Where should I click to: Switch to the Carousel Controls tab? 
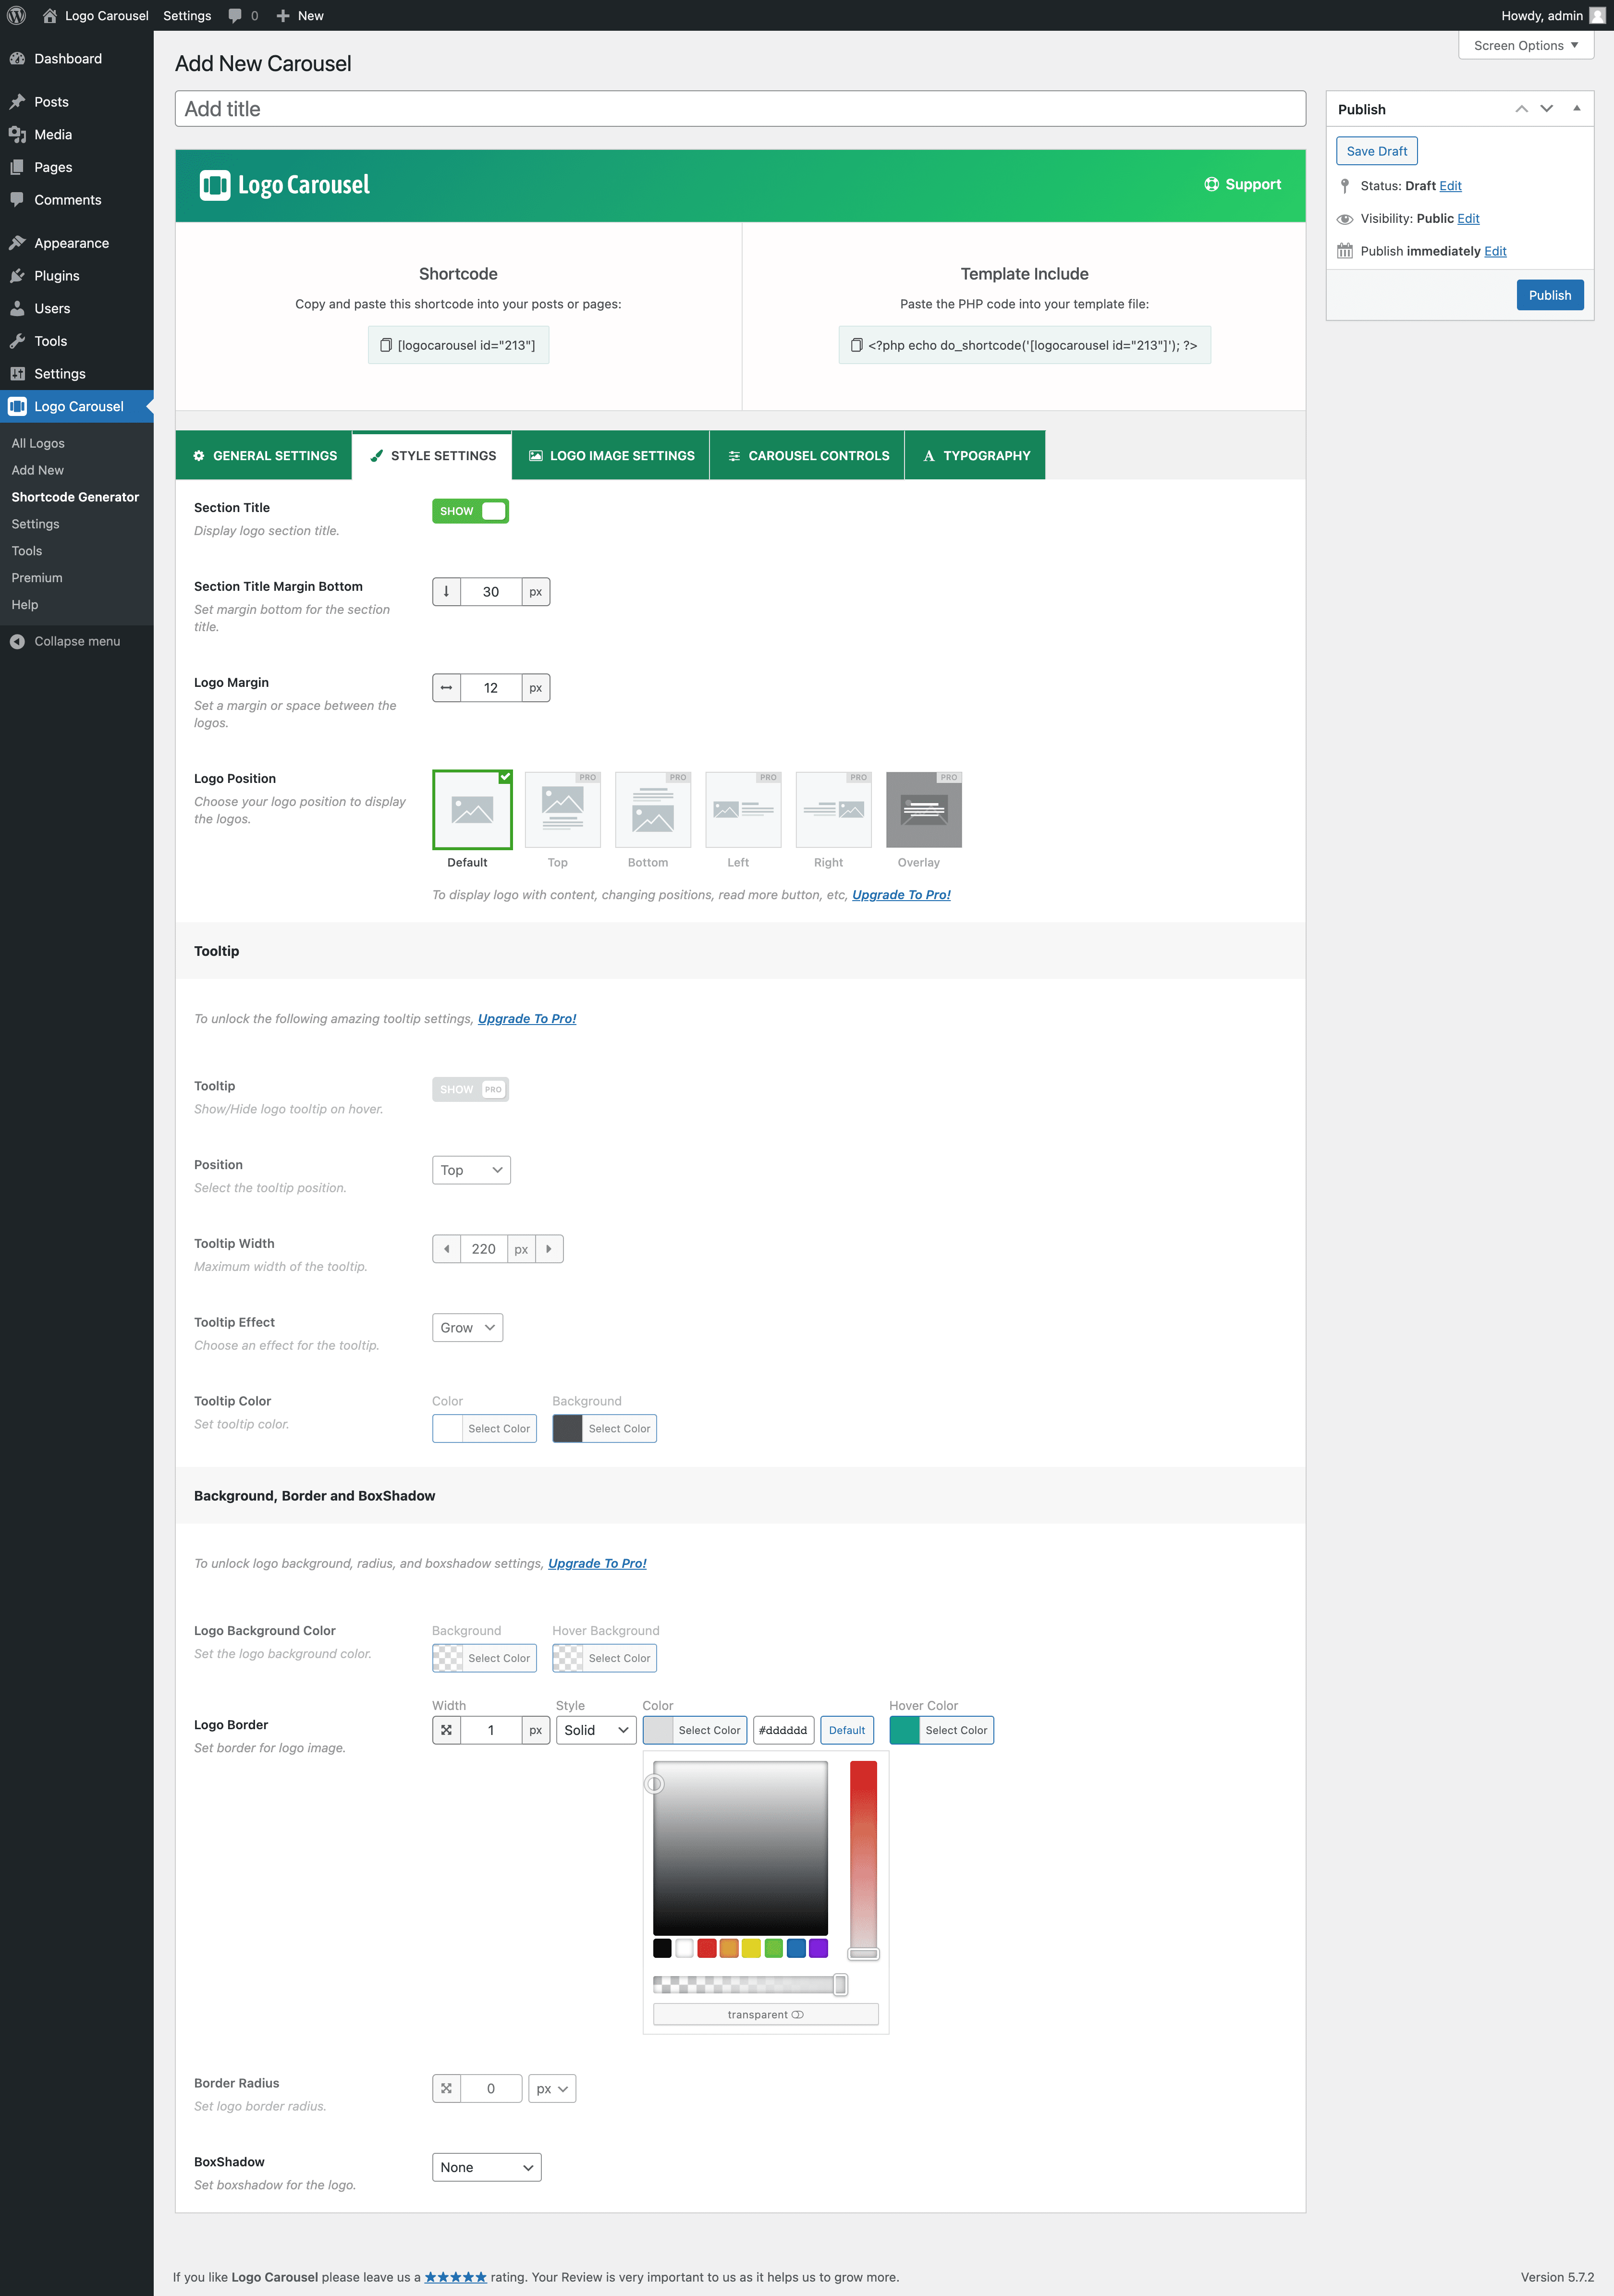point(807,455)
